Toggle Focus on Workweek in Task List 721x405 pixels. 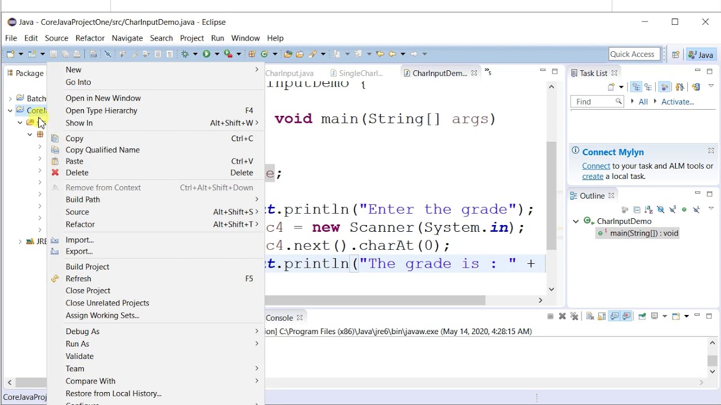[x=665, y=87]
